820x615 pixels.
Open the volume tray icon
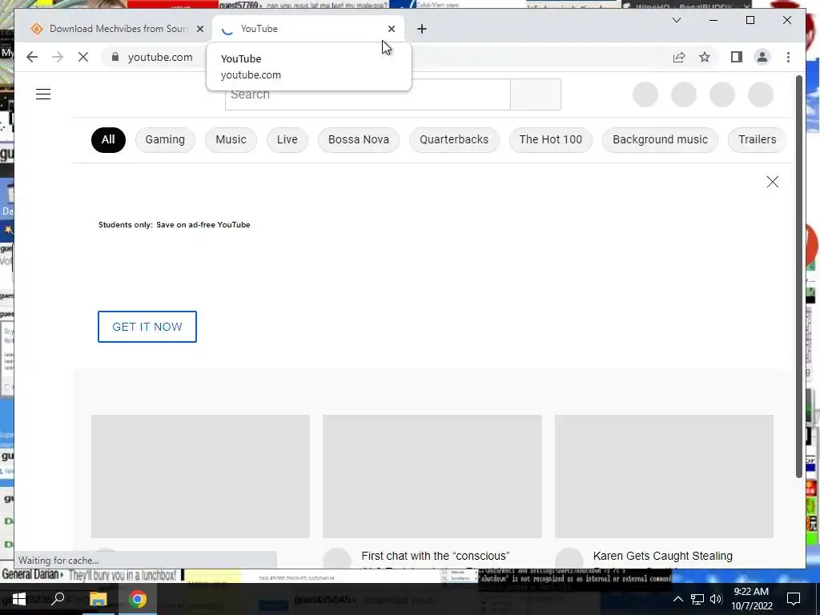point(716,599)
